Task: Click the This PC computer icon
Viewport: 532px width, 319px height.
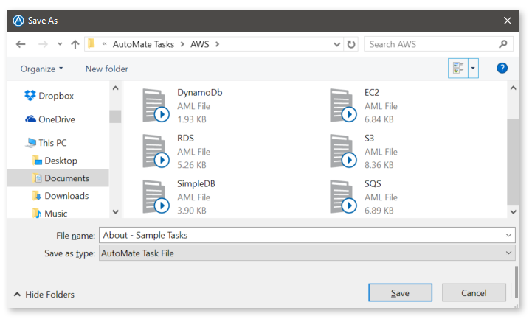Action: [x=30, y=143]
